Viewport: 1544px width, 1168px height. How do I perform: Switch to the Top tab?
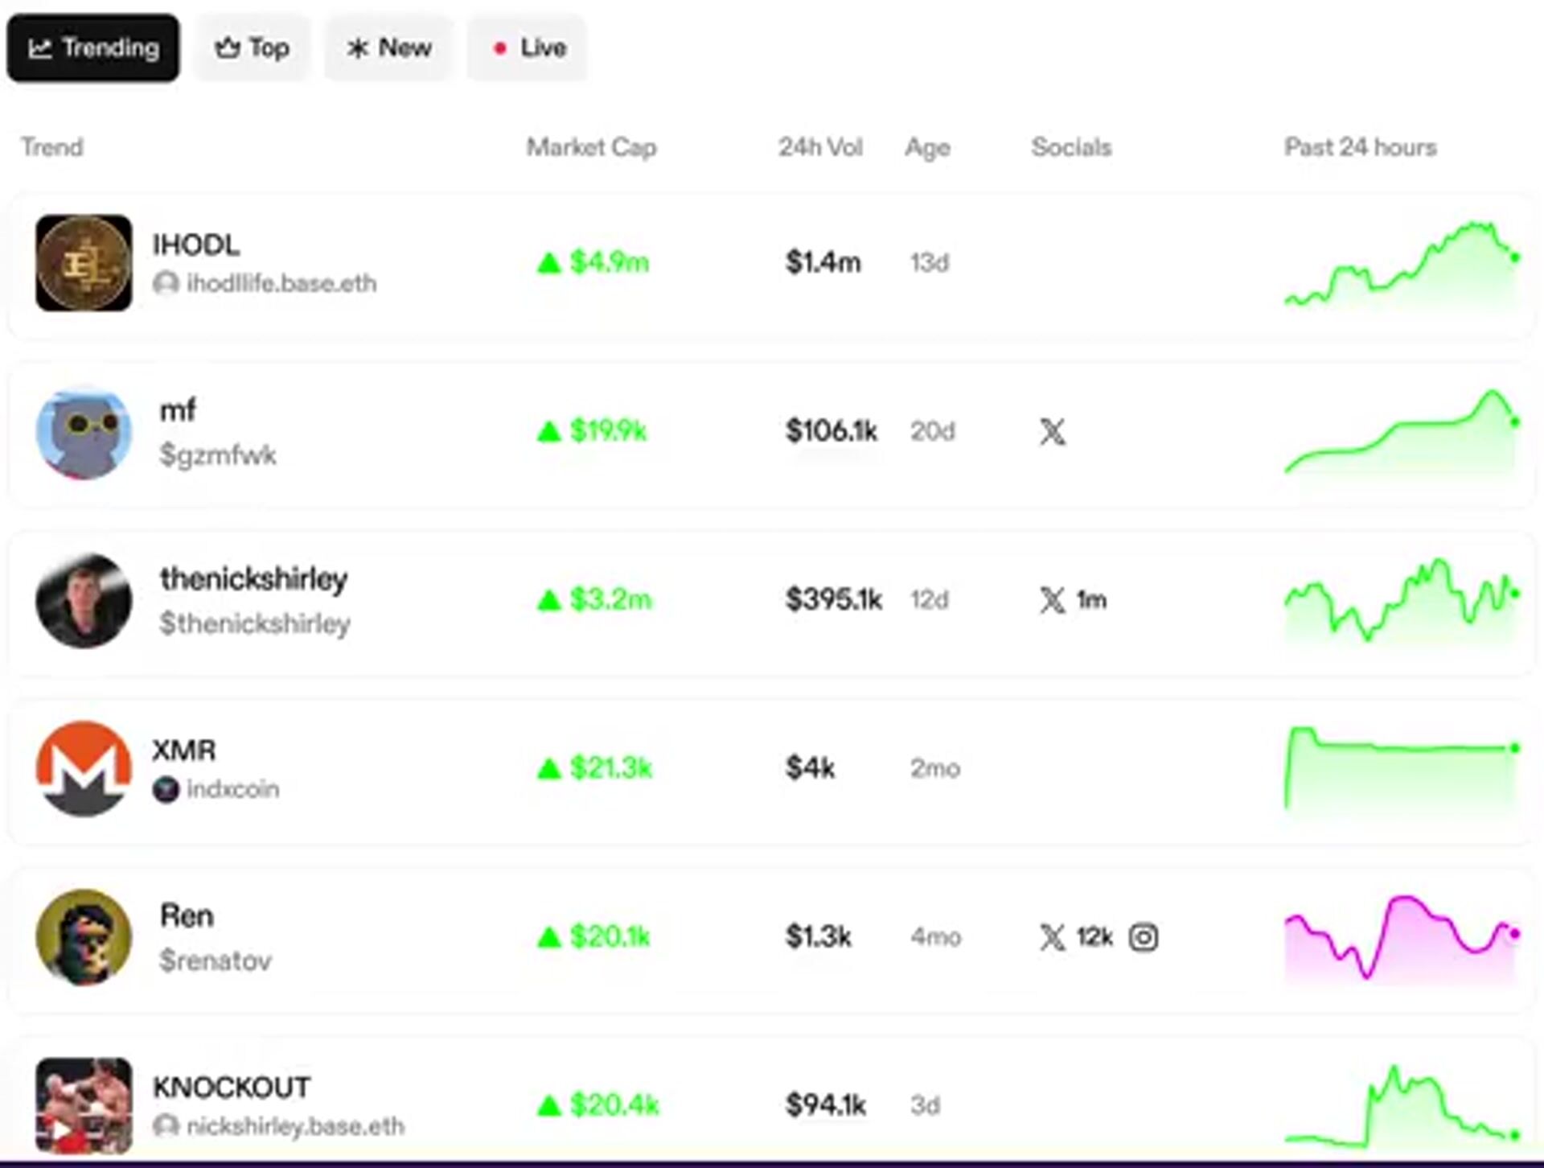pos(252,48)
